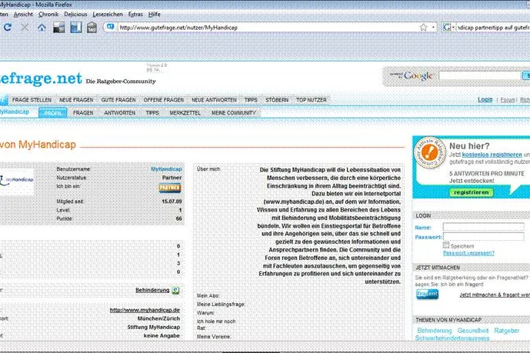This screenshot has height=353, width=530.
Task: Click the Delicious bookmarks toolbar icon
Action: tap(58, 28)
